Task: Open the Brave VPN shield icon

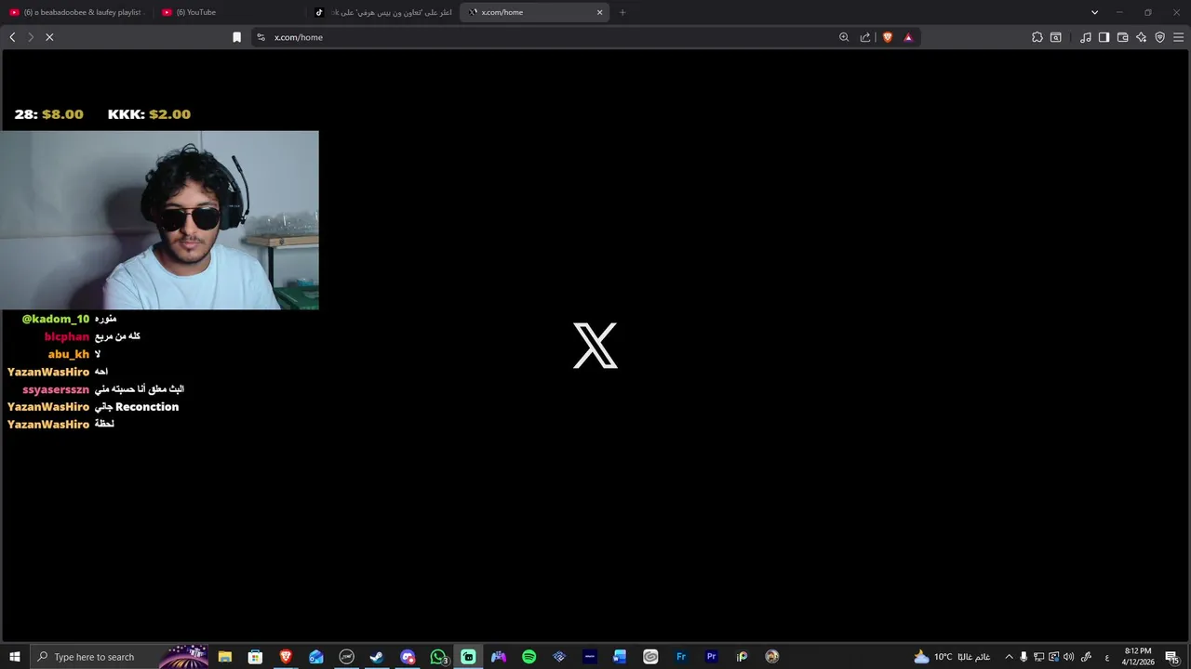Action: 1160,37
